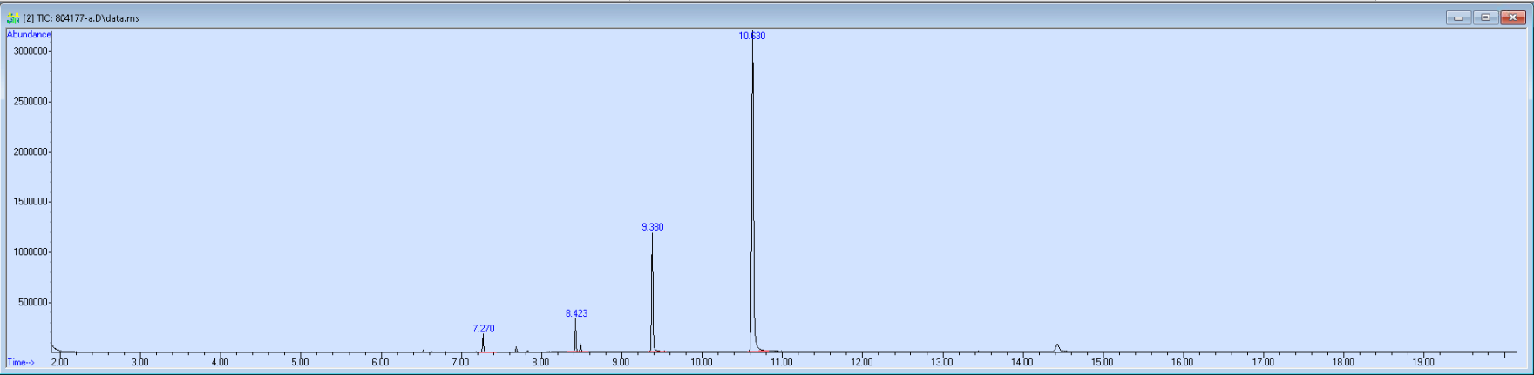Close the TIC chromatogram window
Screen dimensions: 1534x375
tap(1512, 17)
